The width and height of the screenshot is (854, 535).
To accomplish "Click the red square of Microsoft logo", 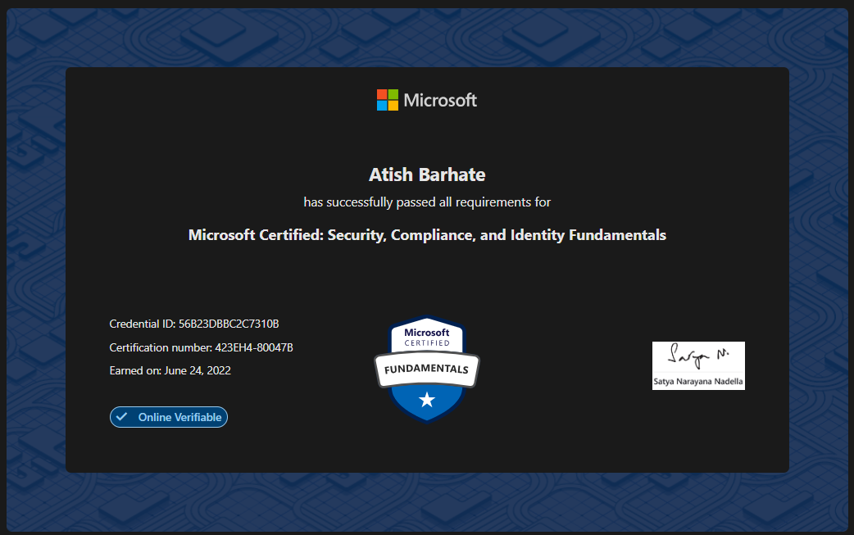I will click(x=382, y=95).
